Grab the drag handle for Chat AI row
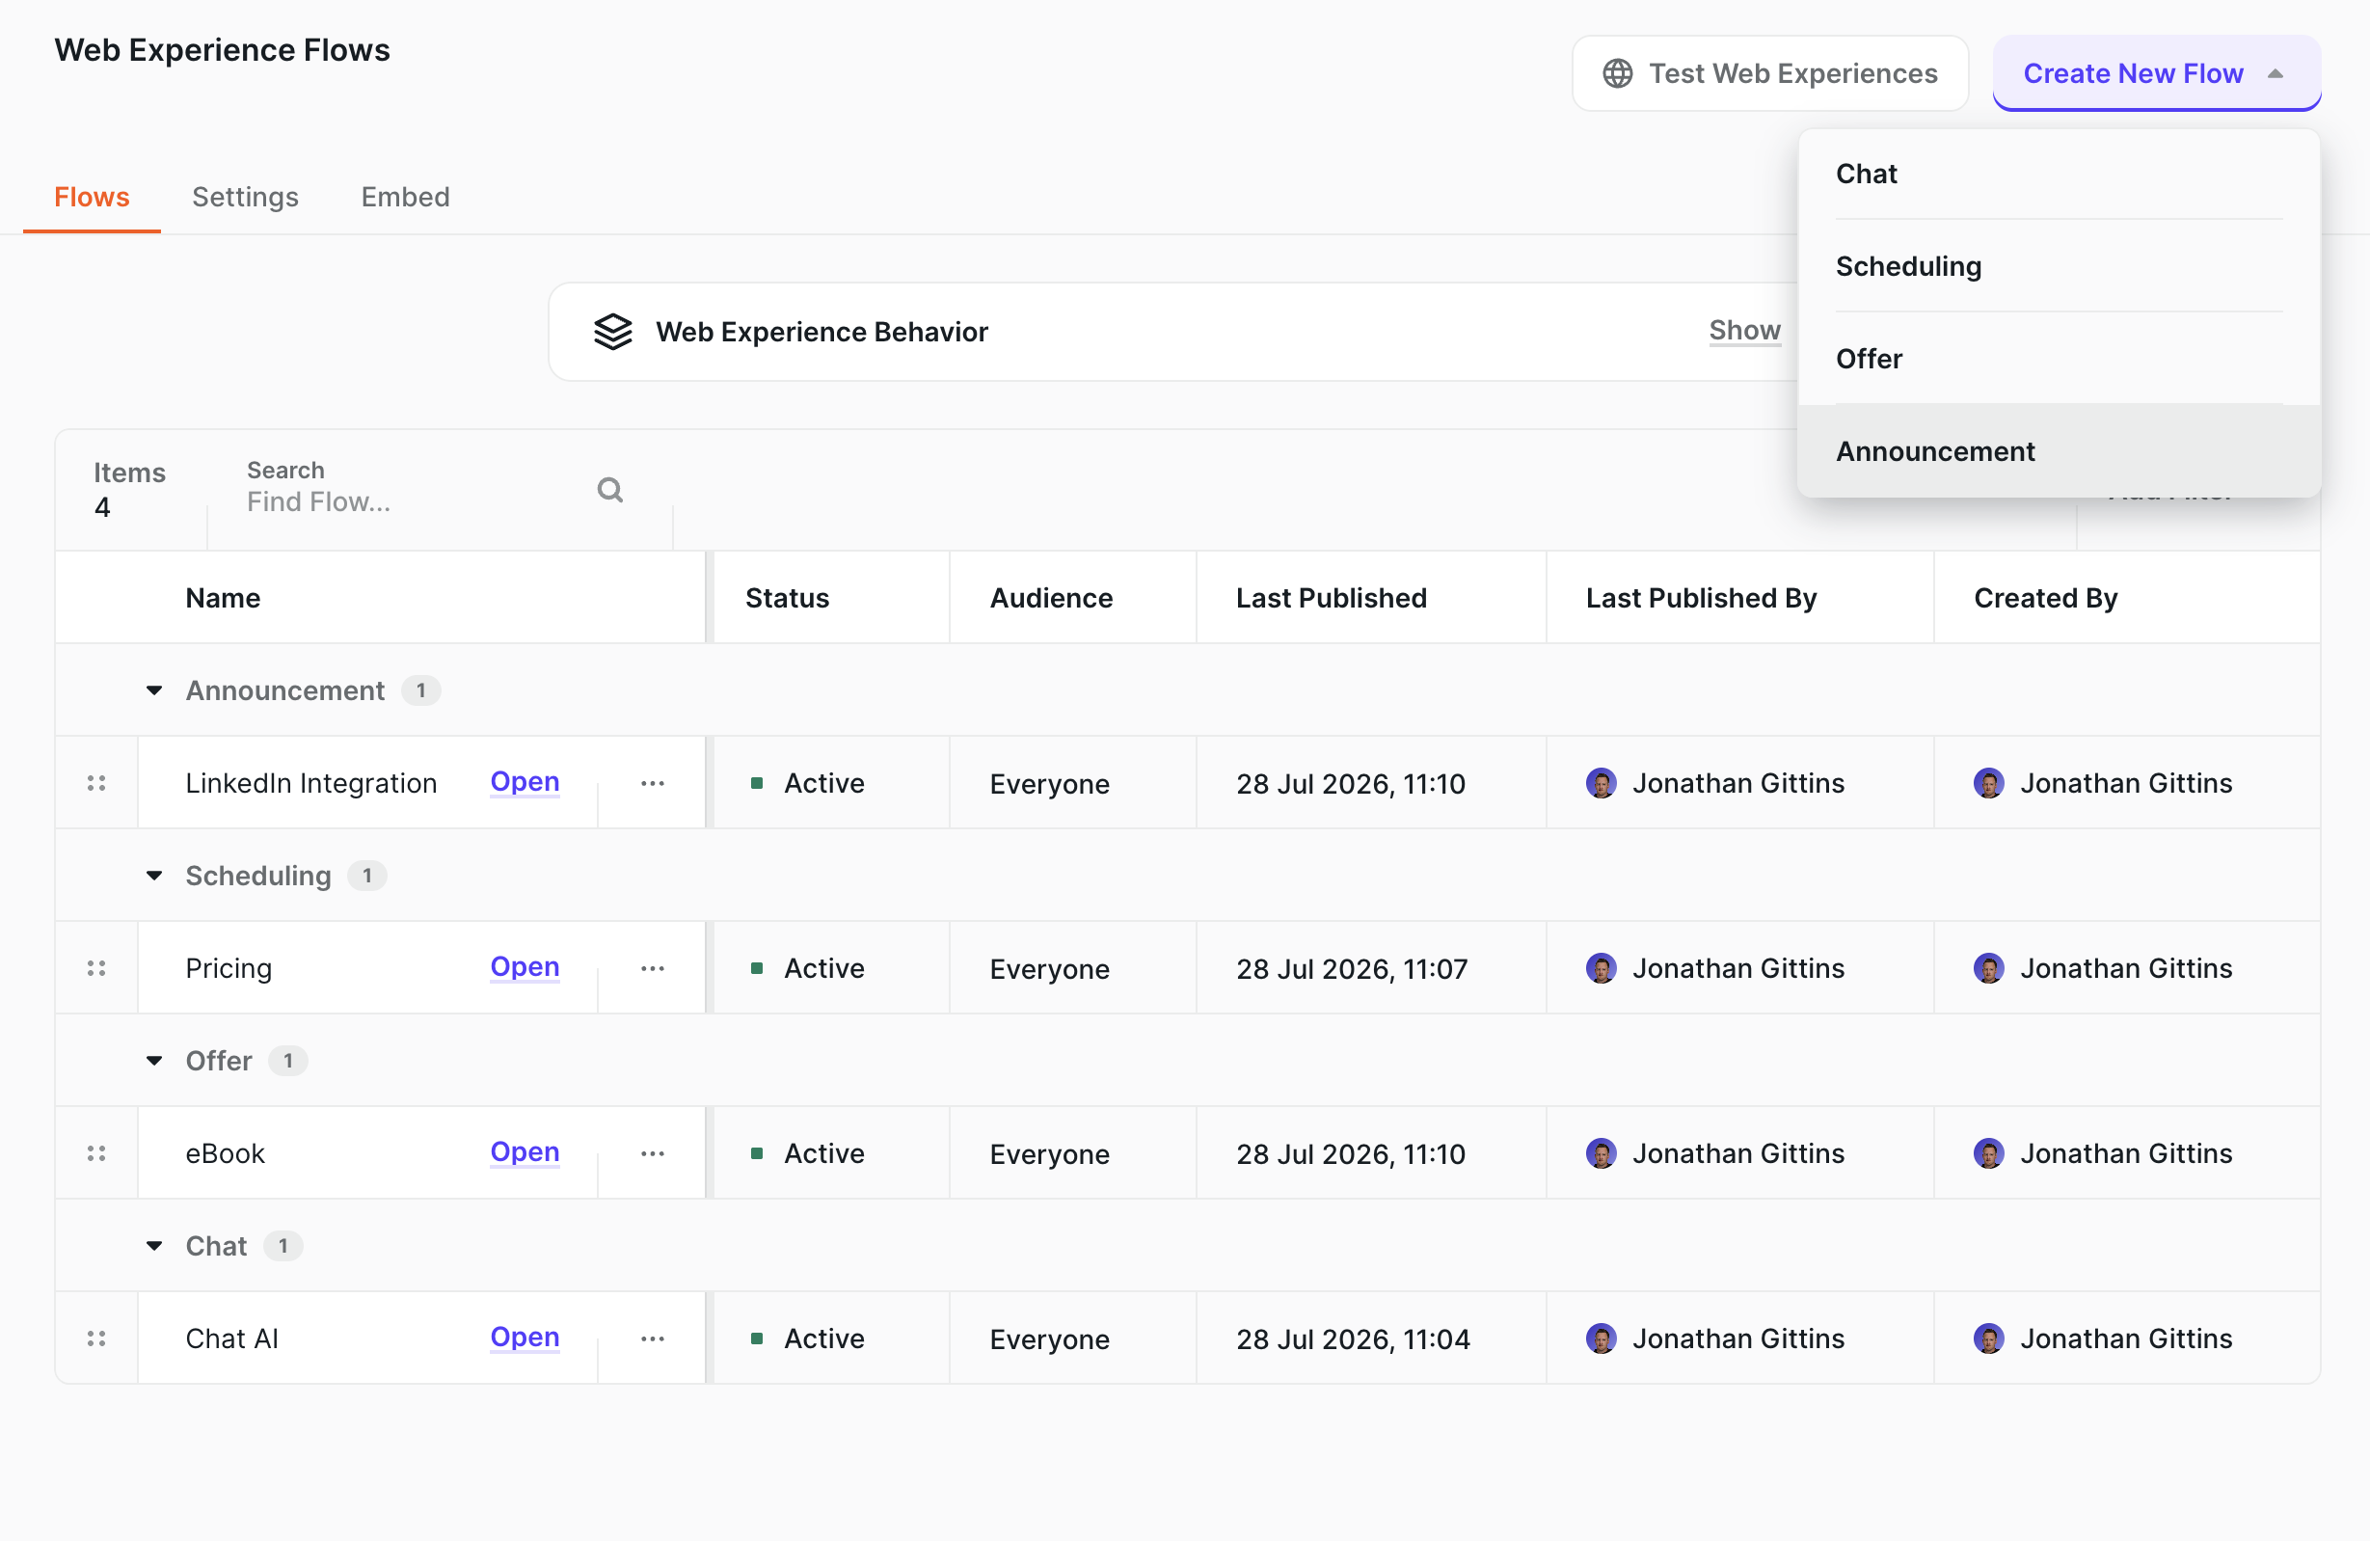The height and width of the screenshot is (1541, 2370). click(96, 1338)
